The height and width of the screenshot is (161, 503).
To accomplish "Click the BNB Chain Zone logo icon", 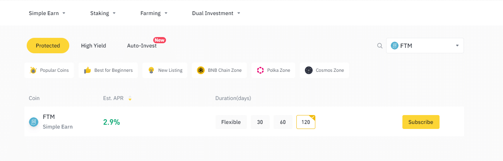I will point(200,70).
